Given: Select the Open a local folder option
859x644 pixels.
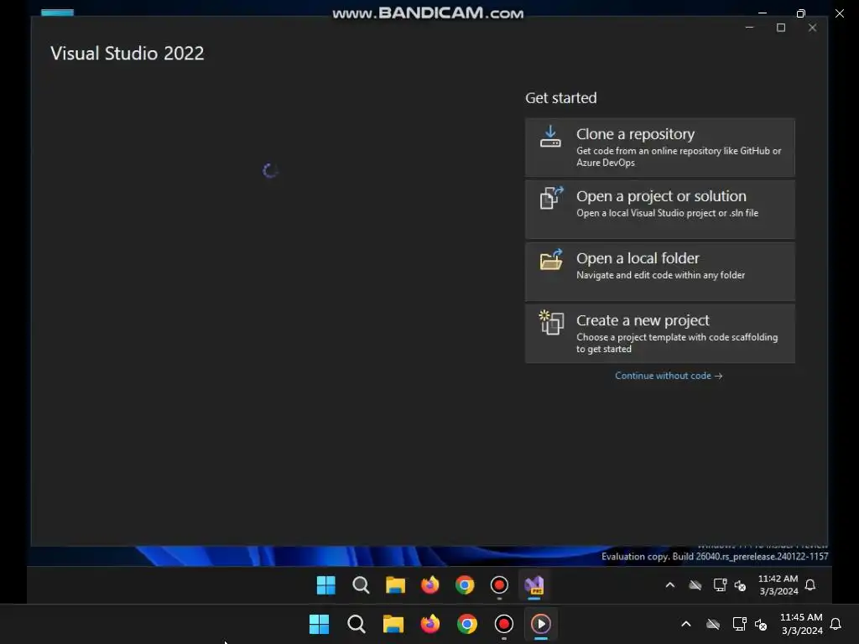Looking at the screenshot, I should (659, 272).
